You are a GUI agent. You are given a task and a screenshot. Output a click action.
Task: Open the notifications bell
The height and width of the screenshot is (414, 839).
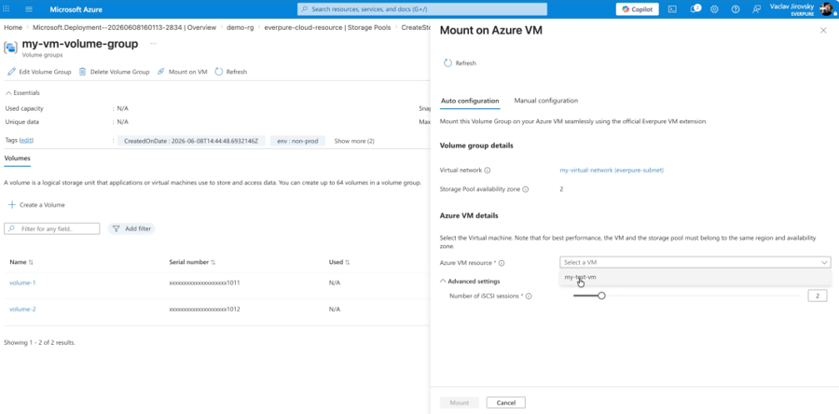point(695,9)
